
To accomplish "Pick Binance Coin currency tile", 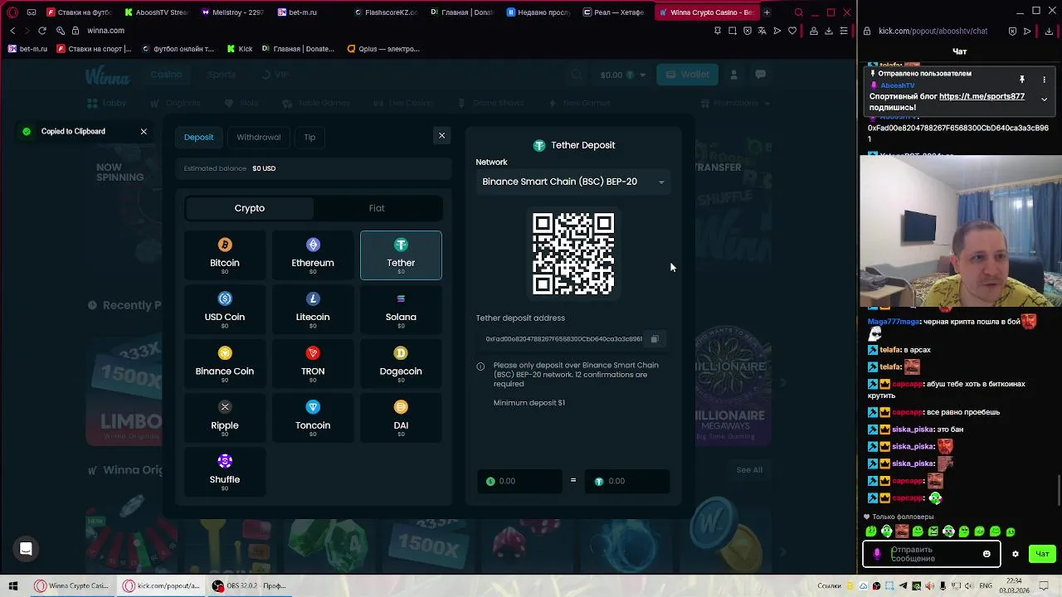I will point(225,363).
